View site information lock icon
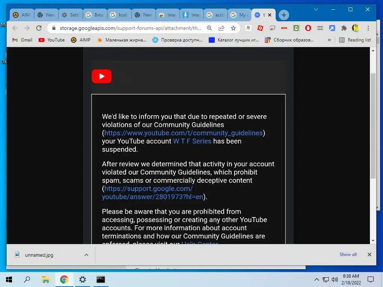The height and width of the screenshot is (287, 383). pos(54,28)
